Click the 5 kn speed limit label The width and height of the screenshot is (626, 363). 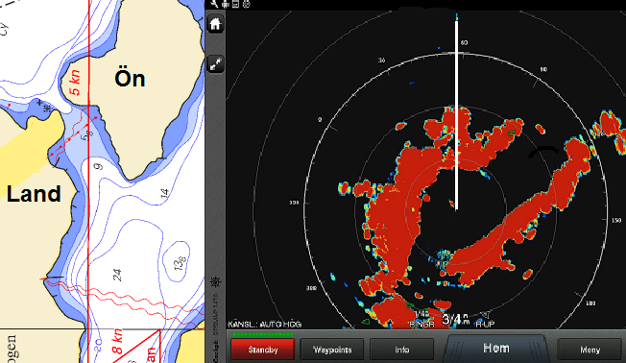pyautogui.click(x=75, y=83)
